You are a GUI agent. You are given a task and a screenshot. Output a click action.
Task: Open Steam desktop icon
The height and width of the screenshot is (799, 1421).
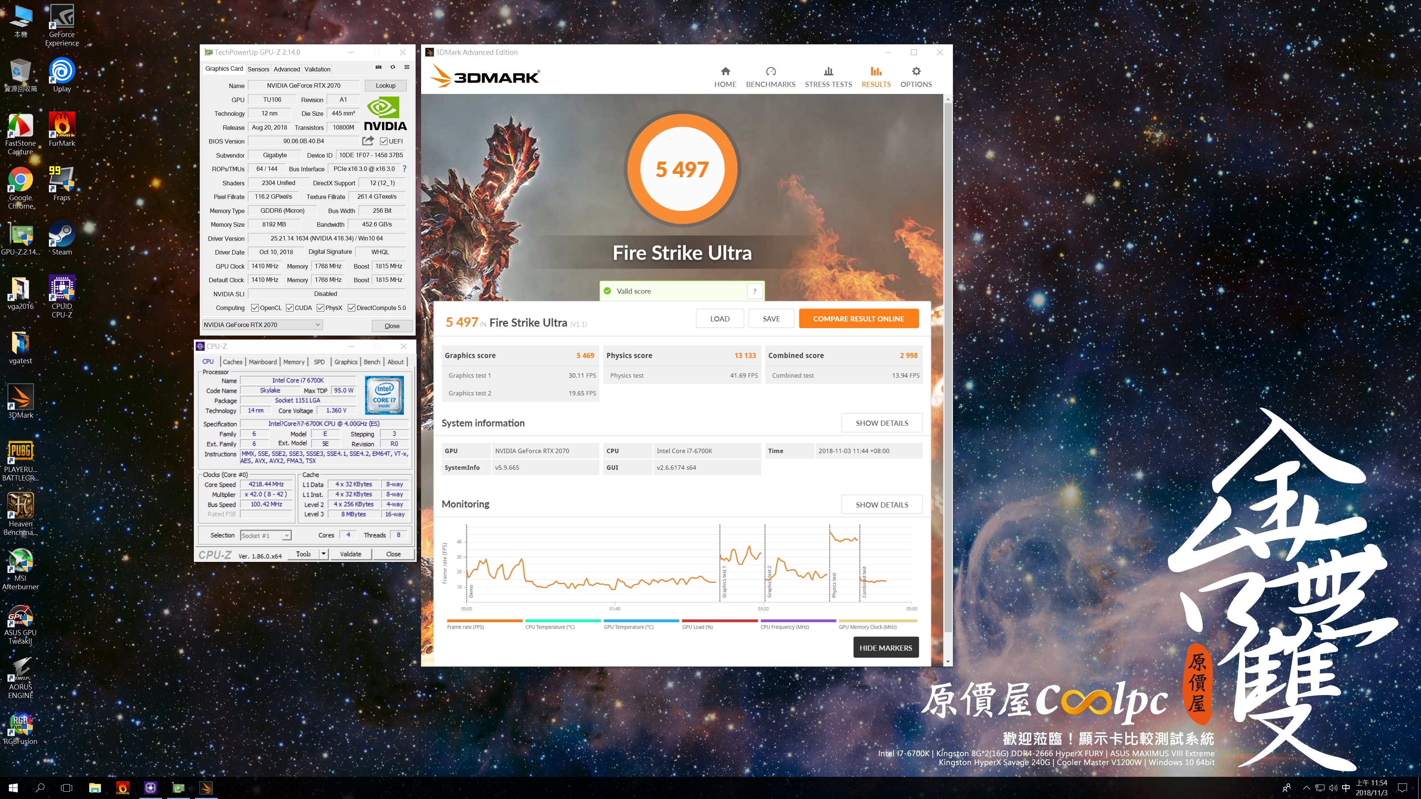(62, 238)
